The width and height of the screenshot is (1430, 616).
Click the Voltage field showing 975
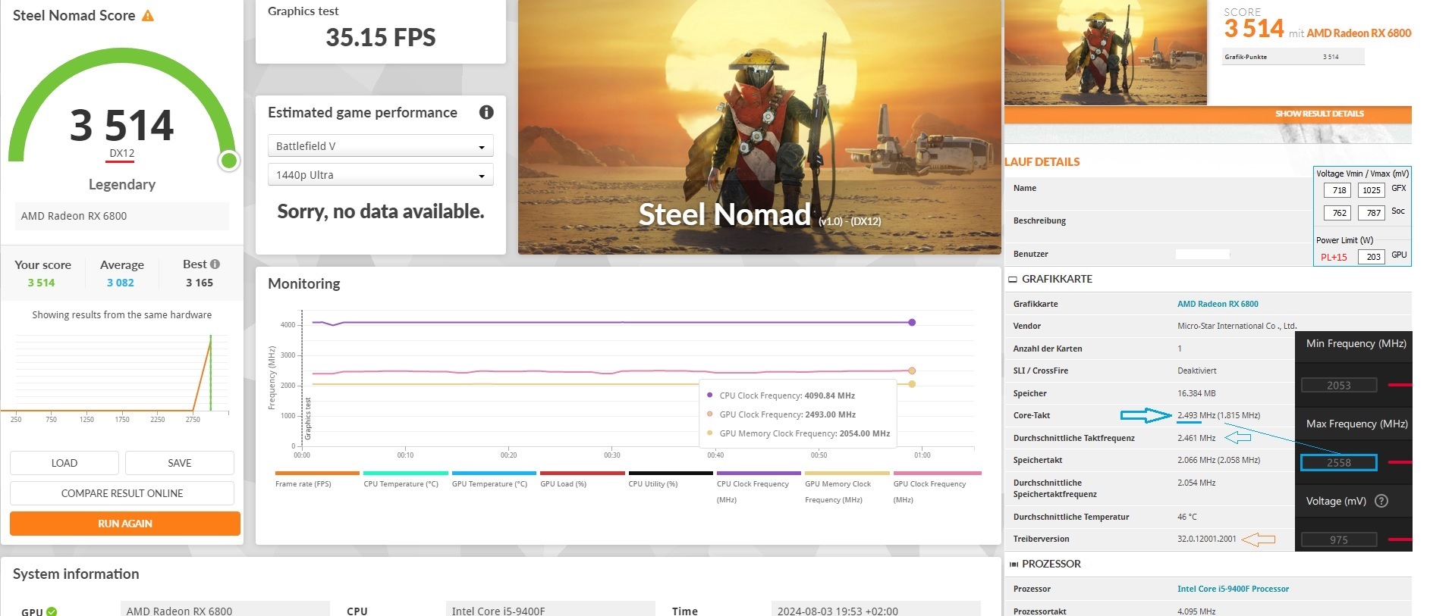pos(1339,539)
